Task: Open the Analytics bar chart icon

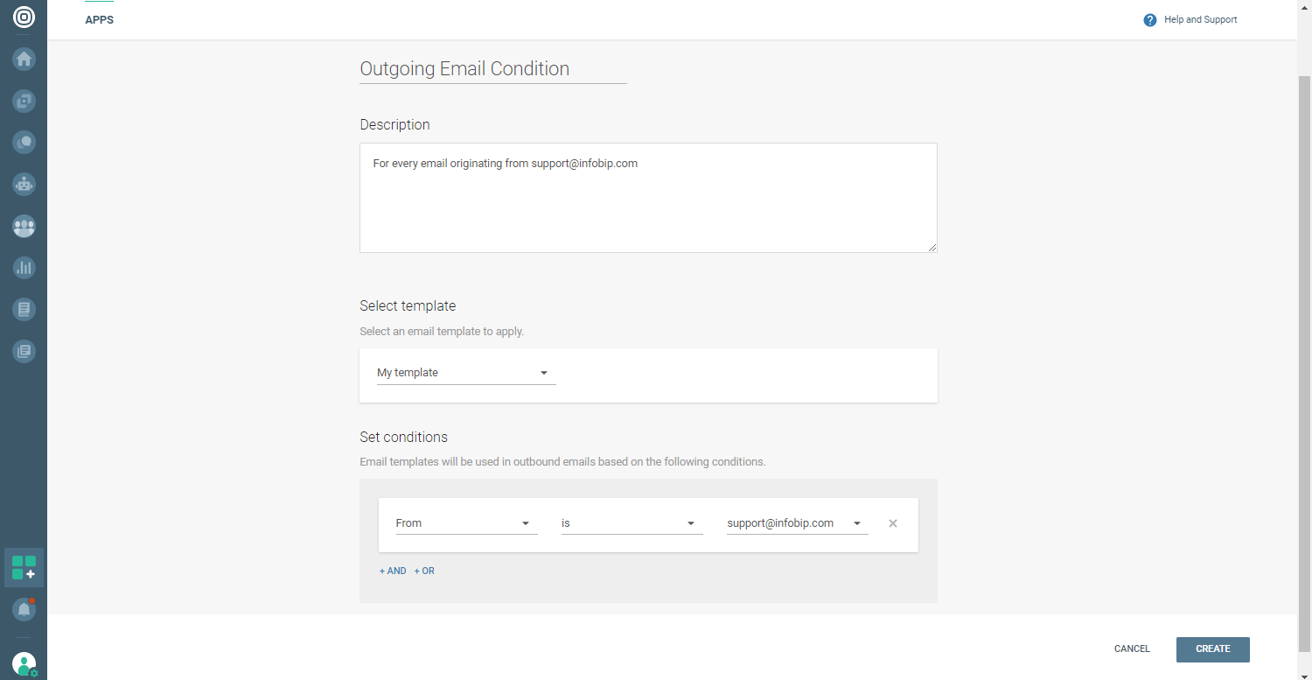Action: 24,268
